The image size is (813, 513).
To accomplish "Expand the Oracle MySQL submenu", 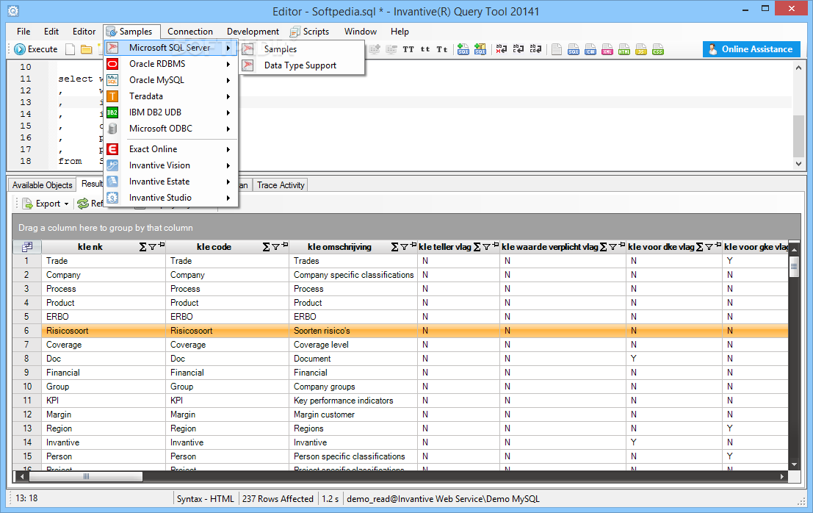I will (171, 80).
